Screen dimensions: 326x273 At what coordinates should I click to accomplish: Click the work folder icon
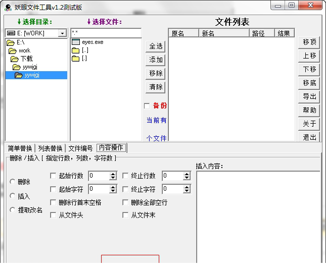pos(13,51)
